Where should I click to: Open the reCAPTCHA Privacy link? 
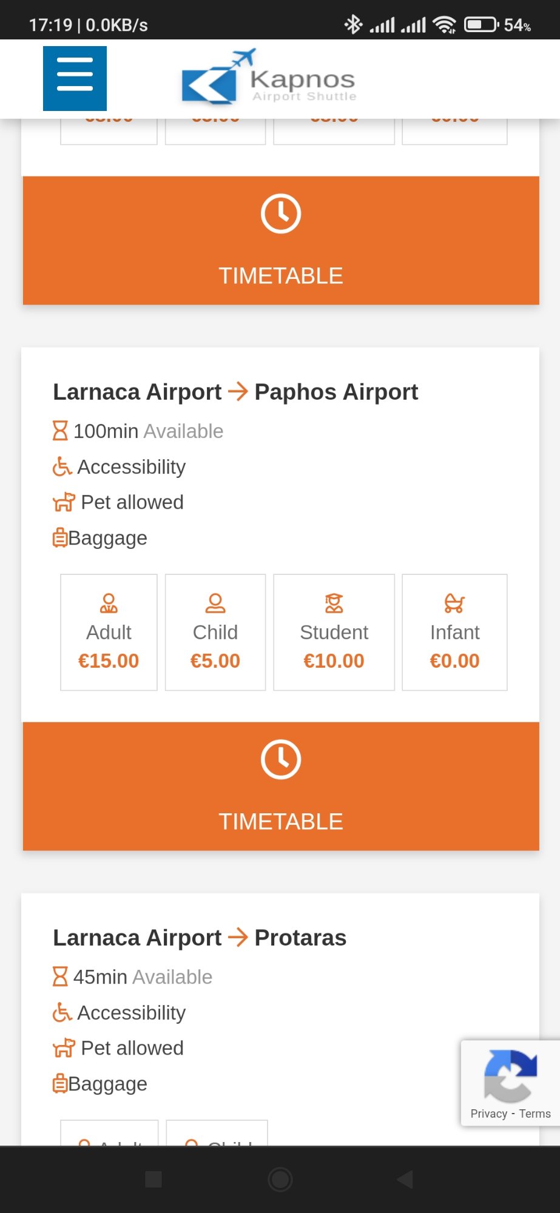[488, 1114]
